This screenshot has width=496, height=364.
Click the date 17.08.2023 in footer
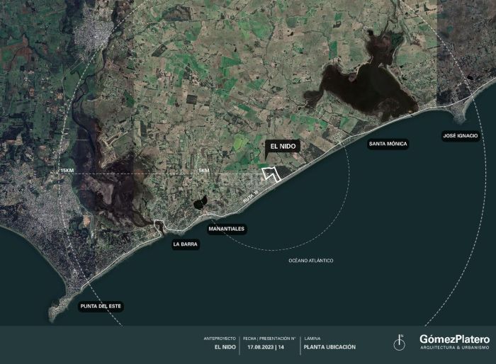tap(261, 347)
